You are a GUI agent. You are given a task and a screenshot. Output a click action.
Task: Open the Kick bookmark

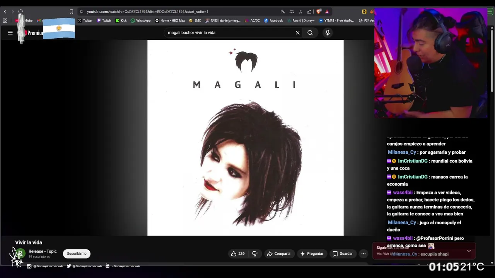121,20
